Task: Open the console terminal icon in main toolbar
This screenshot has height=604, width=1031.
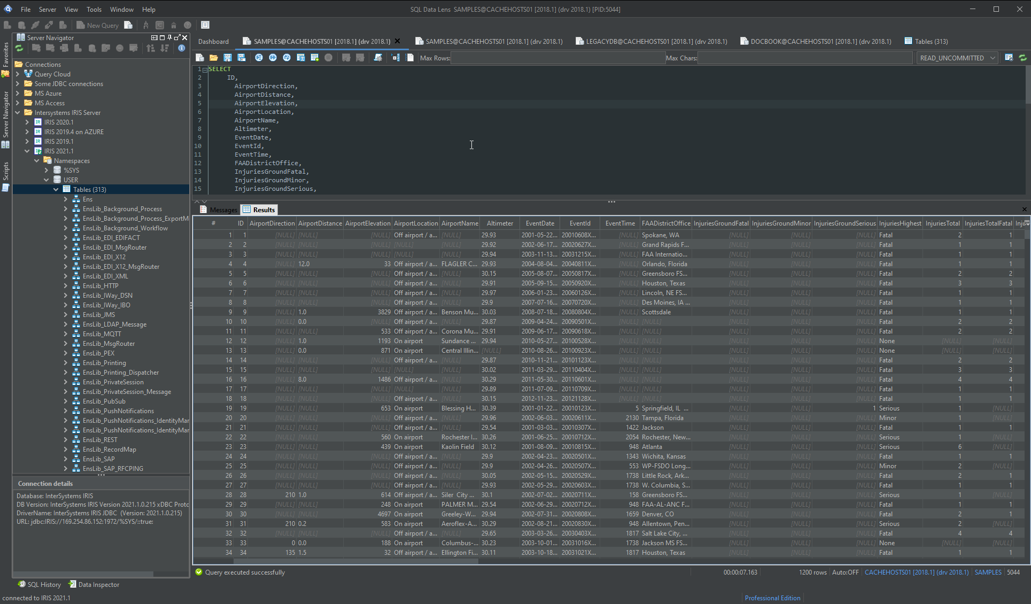Action: tap(160, 25)
